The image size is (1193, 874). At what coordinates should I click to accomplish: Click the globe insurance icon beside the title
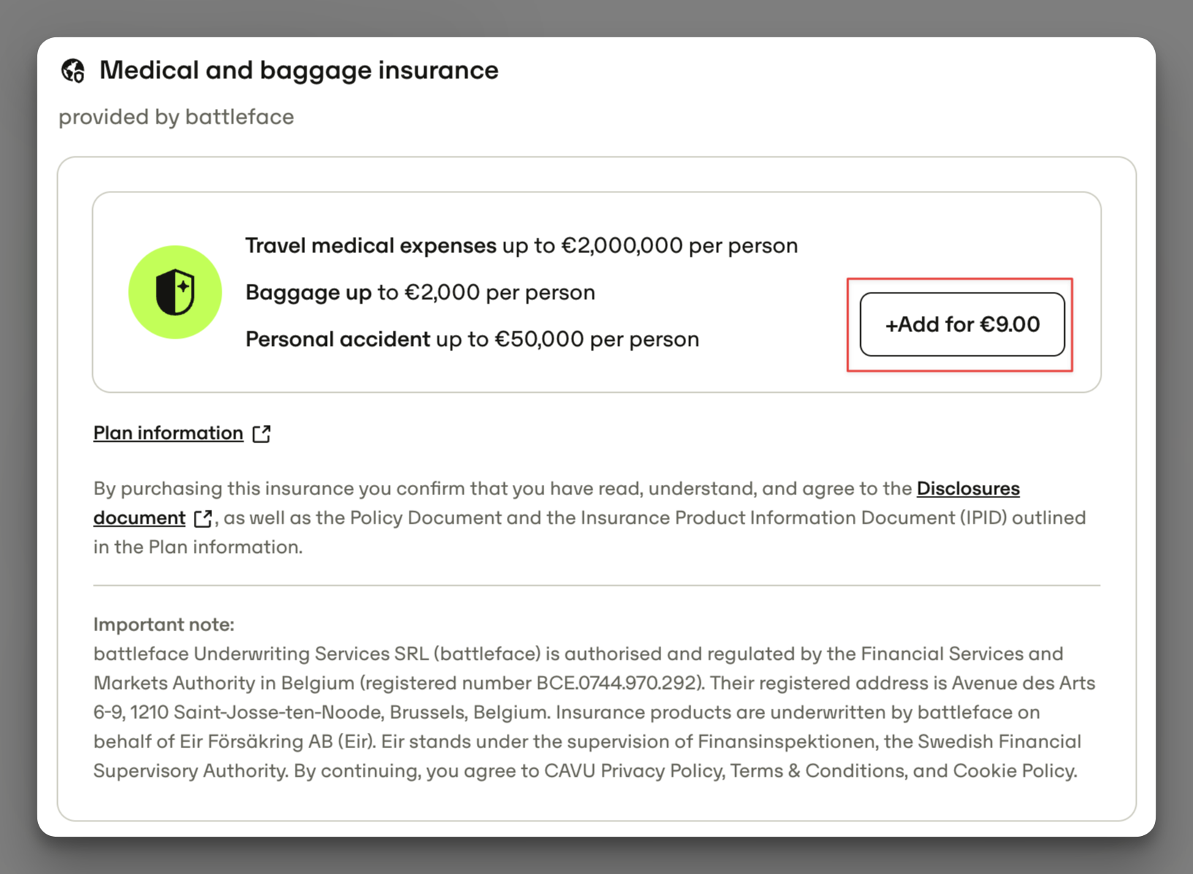(73, 71)
